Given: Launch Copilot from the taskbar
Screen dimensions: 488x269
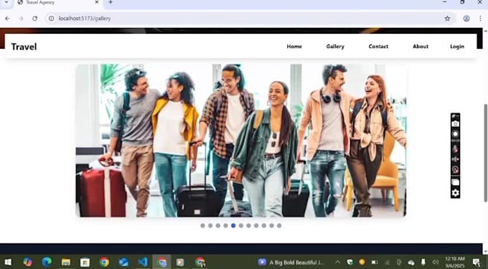Looking at the screenshot, I should 28,262.
